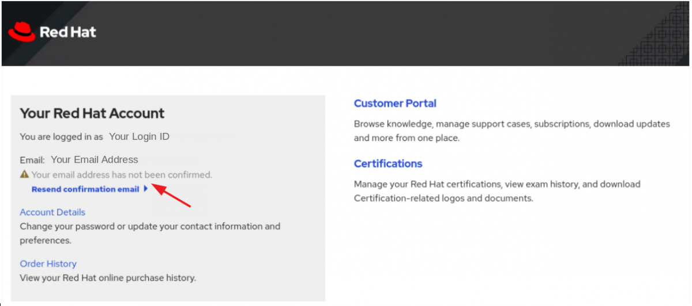Click the 'Your Red Hat Account' heading
Viewport: 692px width, 306px height.
click(92, 113)
